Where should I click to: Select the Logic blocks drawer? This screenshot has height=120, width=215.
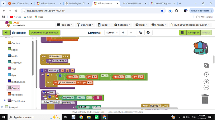(x=14, y=50)
